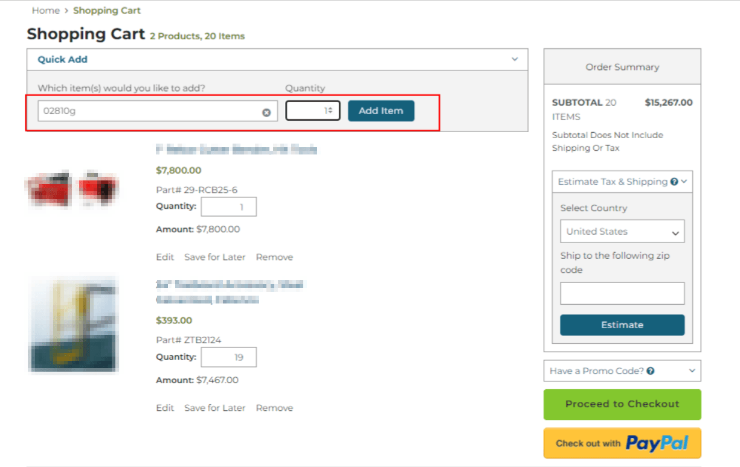The height and width of the screenshot is (467, 740).
Task: Clear the item code field using the X icon
Action: pyautogui.click(x=266, y=110)
